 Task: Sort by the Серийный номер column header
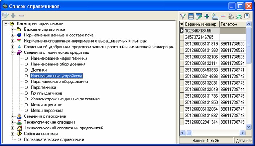(x=202, y=24)
